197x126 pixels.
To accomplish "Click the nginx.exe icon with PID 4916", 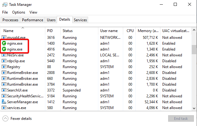I will pyautogui.click(x=4, y=49).
